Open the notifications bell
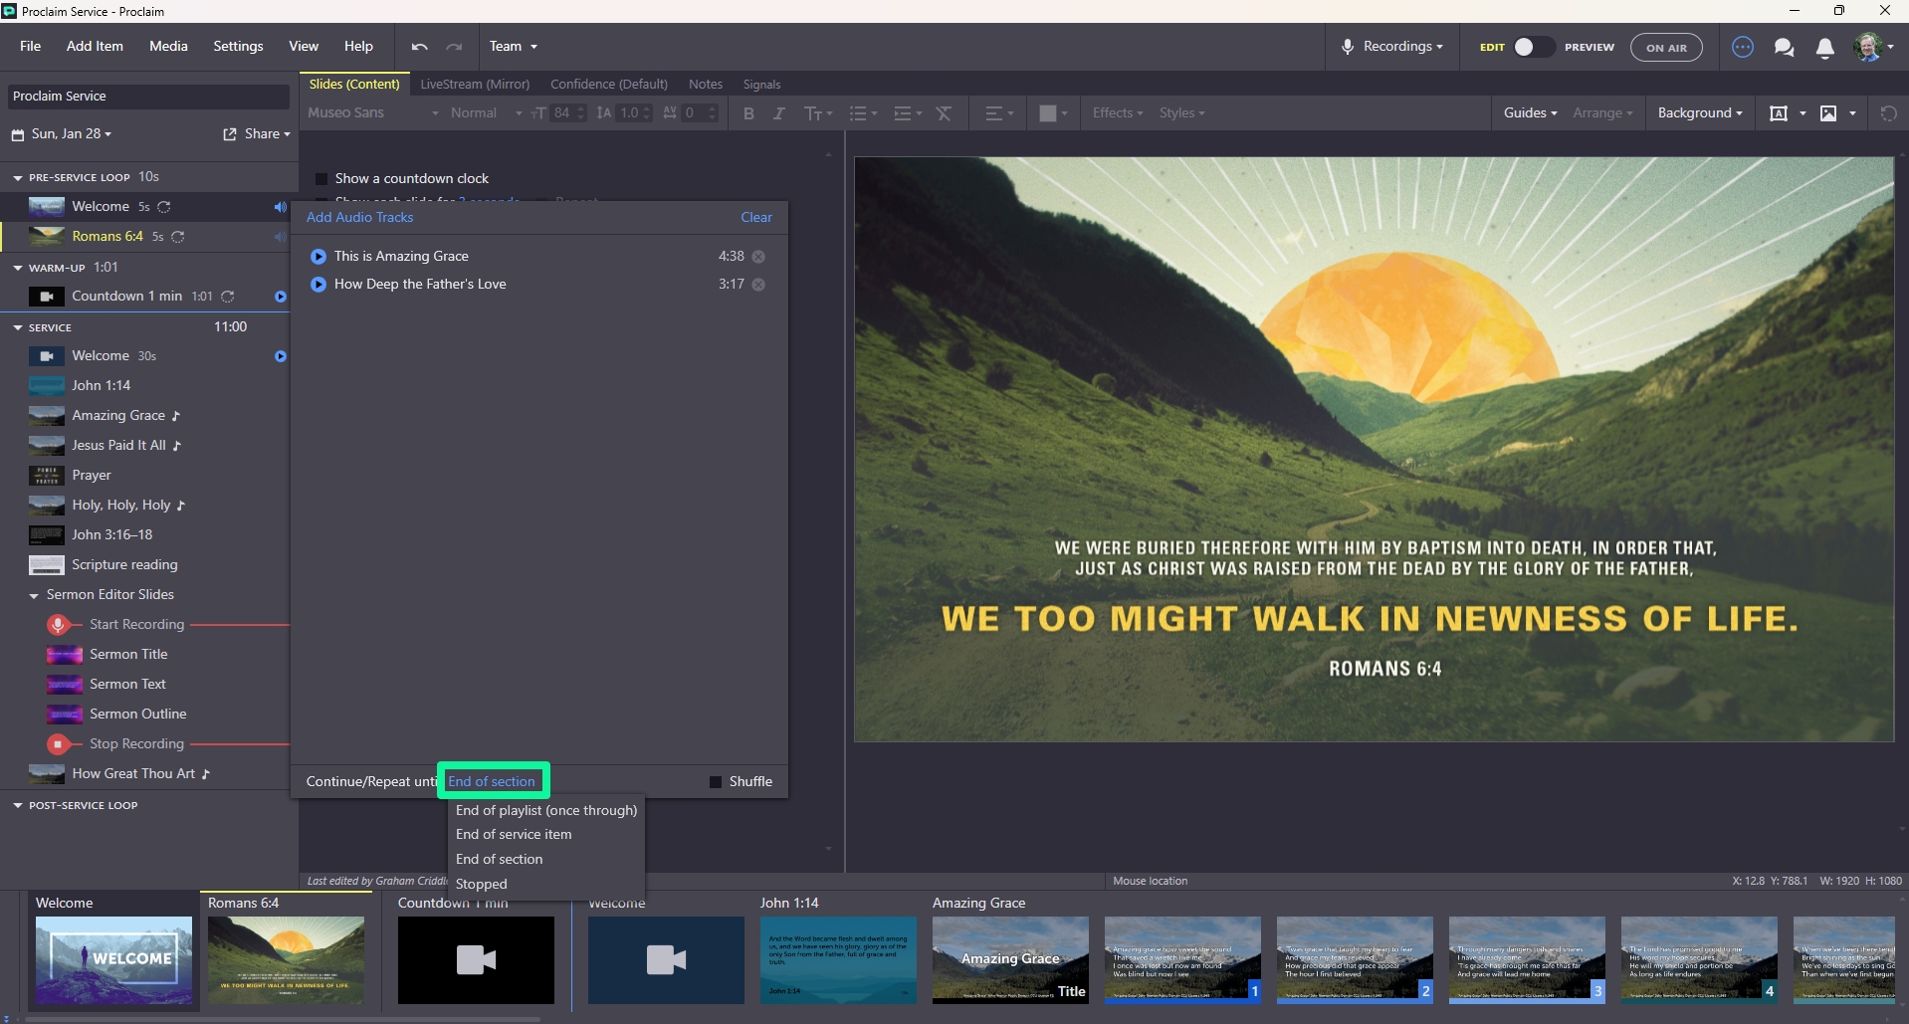Viewport: 1909px width, 1024px height. coord(1825,48)
